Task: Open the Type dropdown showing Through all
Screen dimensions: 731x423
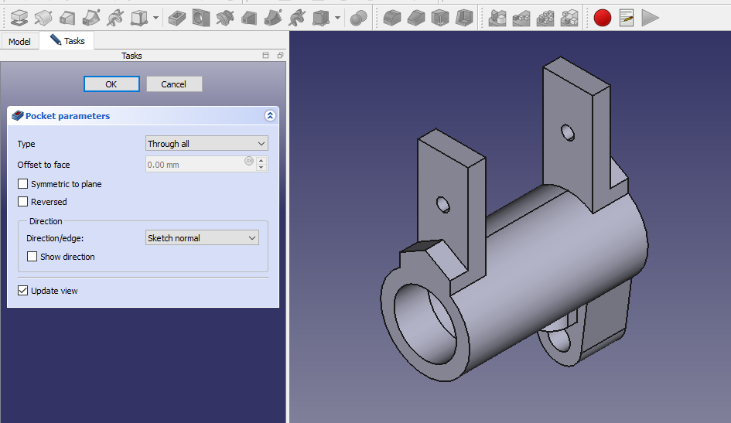Action: (207, 144)
